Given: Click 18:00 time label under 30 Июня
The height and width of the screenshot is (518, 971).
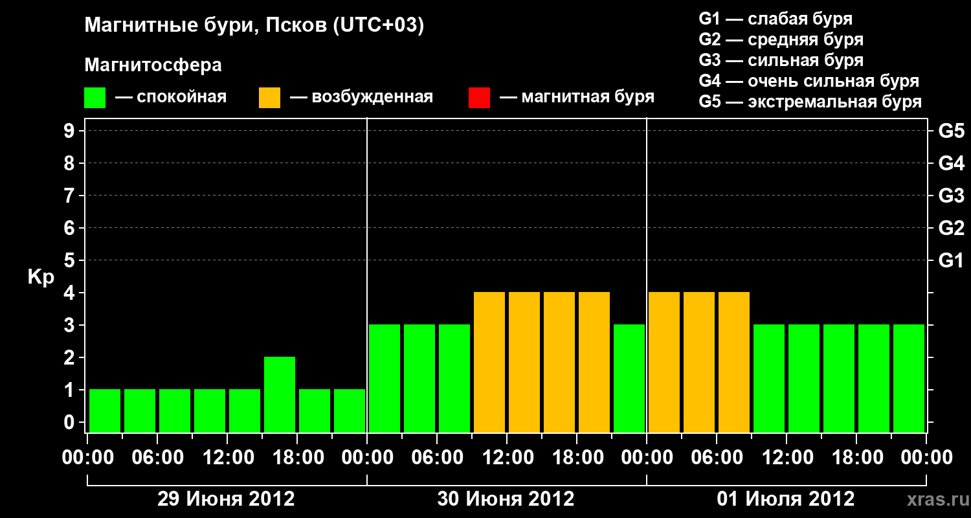Looking at the screenshot, I should tap(577, 457).
